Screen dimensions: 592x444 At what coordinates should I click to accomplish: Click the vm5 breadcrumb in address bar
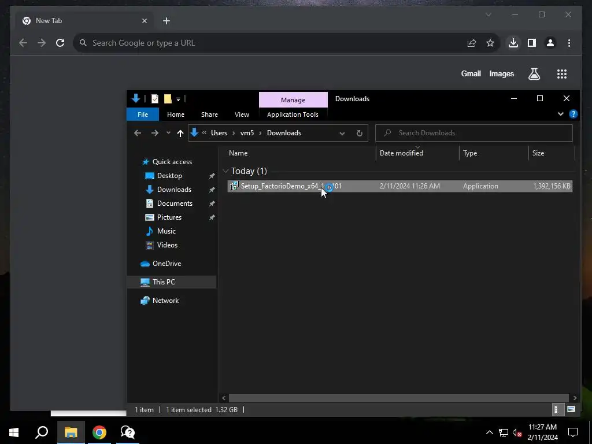(247, 133)
